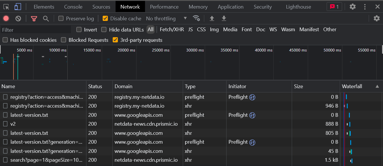This screenshot has height=166, width=383.
Task: Switch to the Performance tab
Action: click(x=164, y=6)
